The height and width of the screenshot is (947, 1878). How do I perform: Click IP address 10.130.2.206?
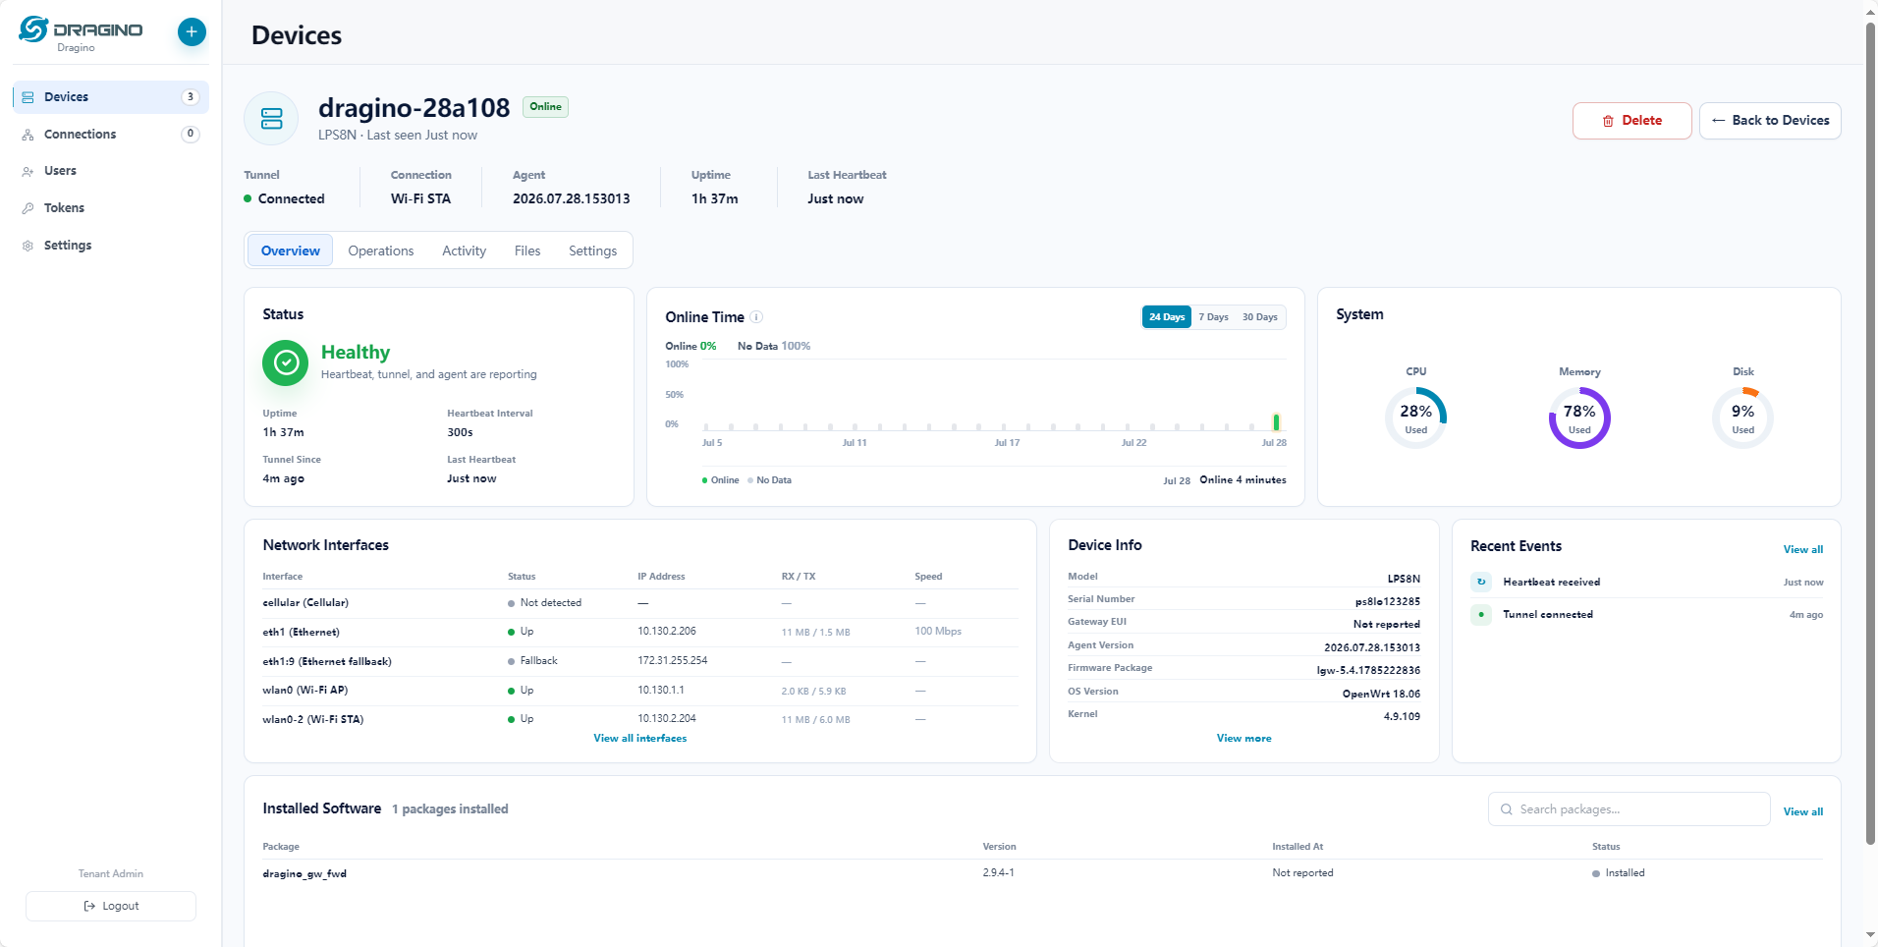[667, 632]
